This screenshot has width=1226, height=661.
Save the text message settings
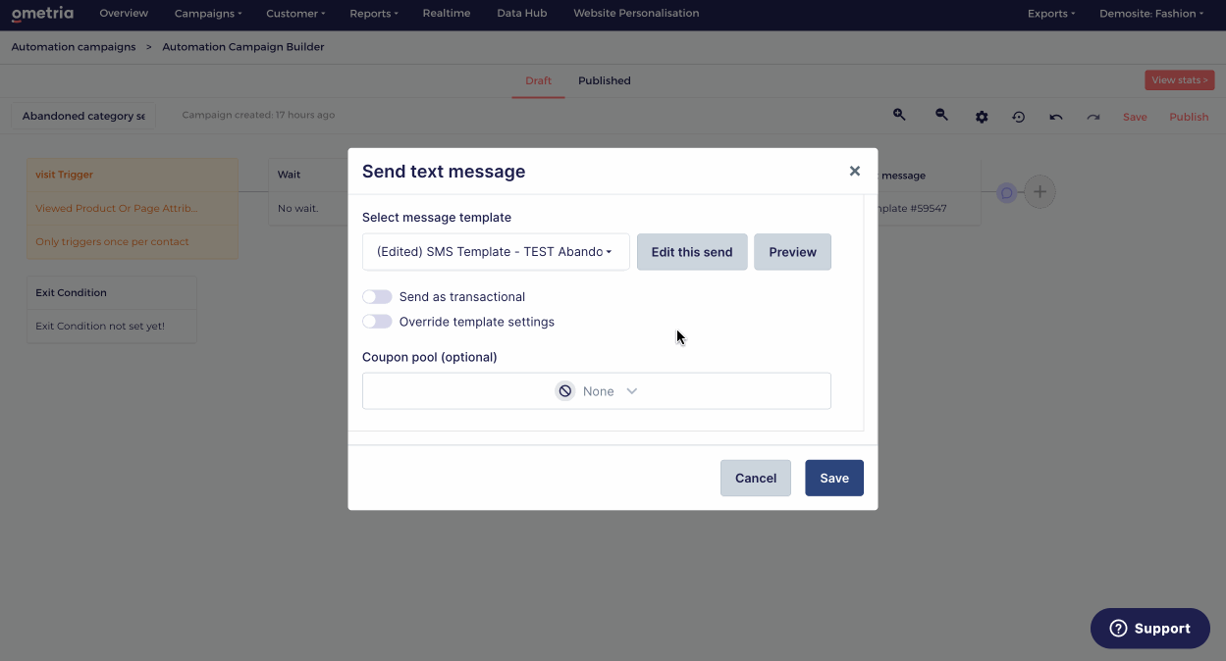[x=834, y=478]
